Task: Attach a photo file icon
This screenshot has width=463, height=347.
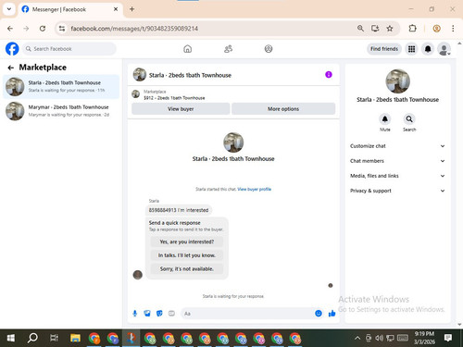Action: pos(147,314)
